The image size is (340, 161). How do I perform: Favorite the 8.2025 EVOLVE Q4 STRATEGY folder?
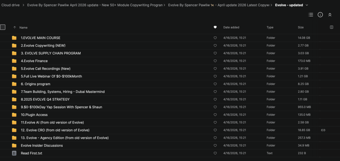click(x=215, y=100)
